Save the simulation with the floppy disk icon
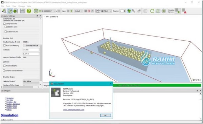Screen dimensions: 203x124 point(22,11)
